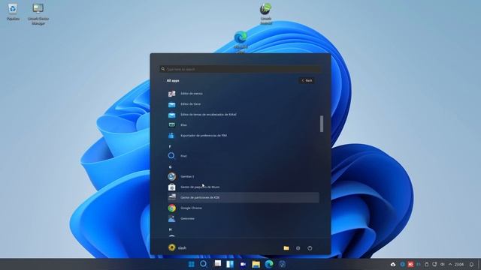The height and width of the screenshot is (270, 481).
Task: Open KMail header theme editor icon
Action: click(172, 115)
